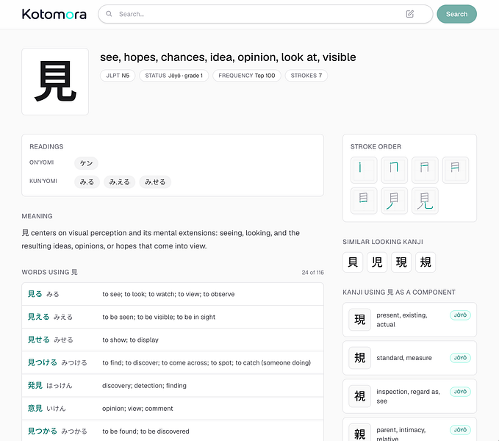Image resolution: width=499 pixels, height=441 pixels.
Task: Open similar kanji 貝 tile
Action: [x=353, y=262]
